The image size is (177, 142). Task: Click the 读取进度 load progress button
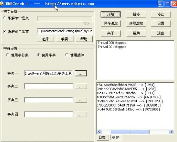[x=136, y=23]
